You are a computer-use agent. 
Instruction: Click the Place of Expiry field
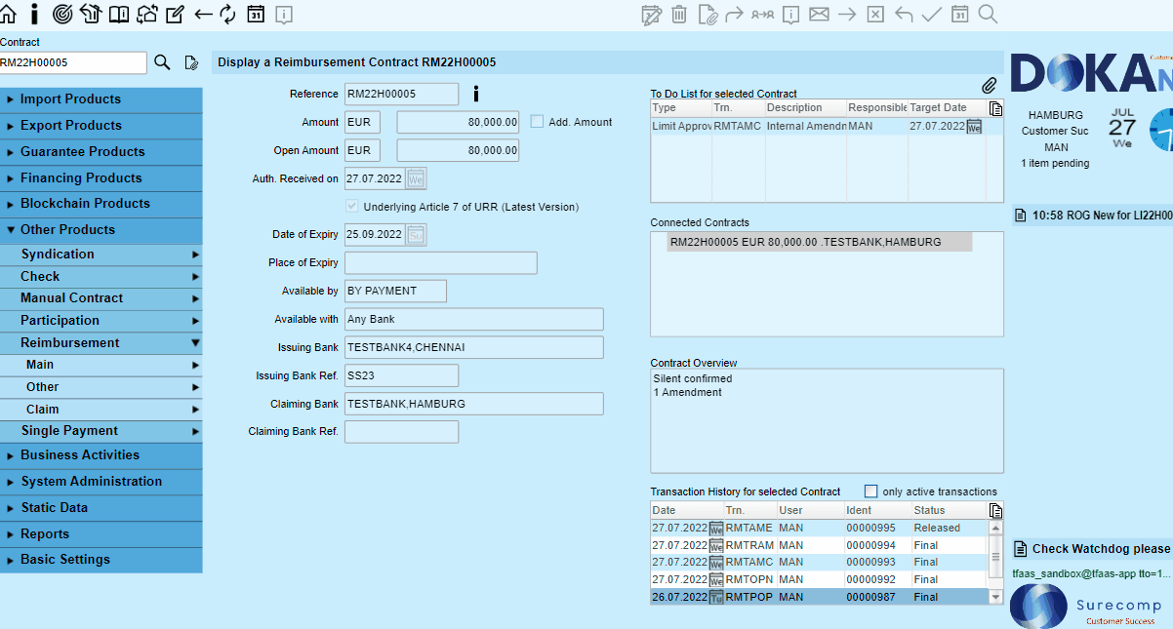coord(441,263)
